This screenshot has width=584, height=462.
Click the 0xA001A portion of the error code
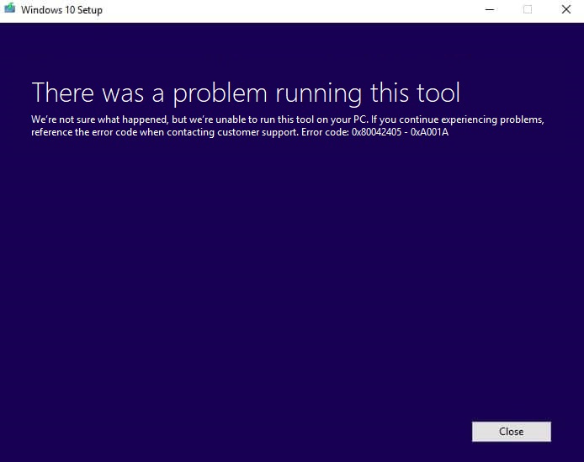pos(429,133)
